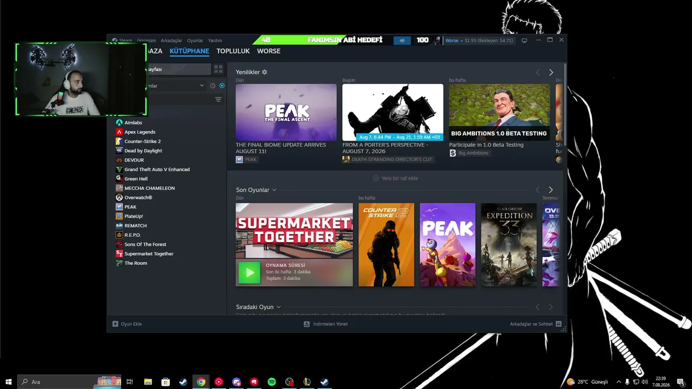
Task: Click the Supermarket Together banner image
Action: pyautogui.click(x=294, y=231)
